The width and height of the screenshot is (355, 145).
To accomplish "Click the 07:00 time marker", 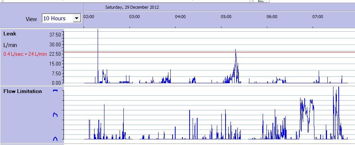I will pyautogui.click(x=318, y=17).
